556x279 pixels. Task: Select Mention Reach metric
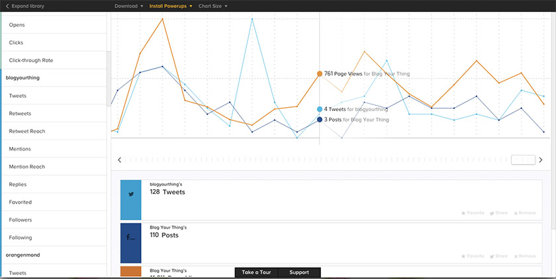tap(54, 167)
